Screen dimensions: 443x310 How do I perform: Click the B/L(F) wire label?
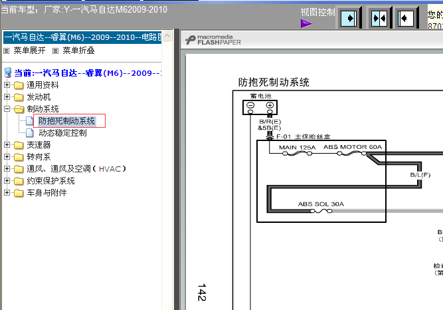(420, 175)
